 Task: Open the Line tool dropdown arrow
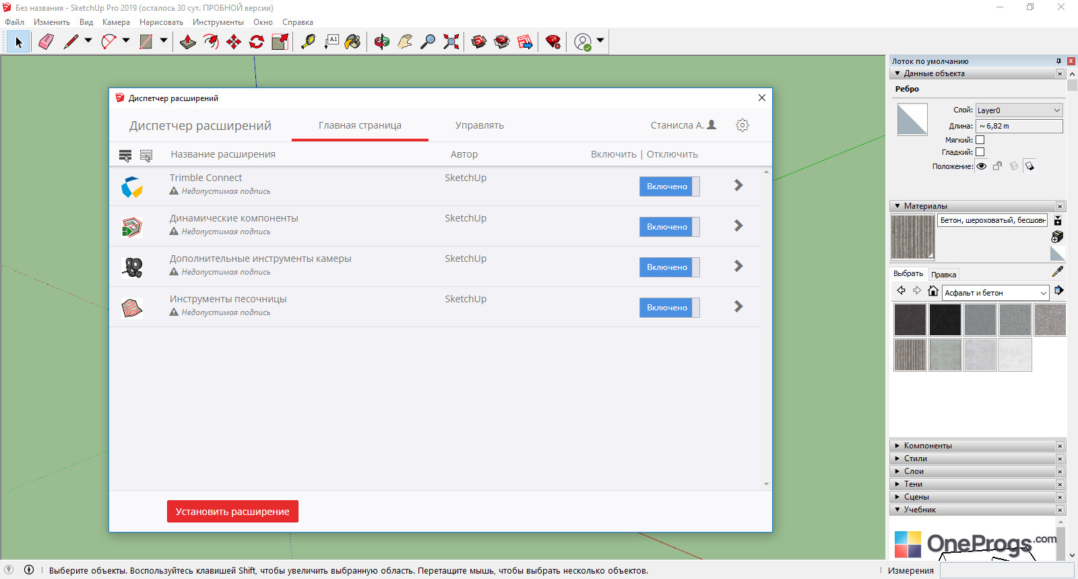point(88,41)
